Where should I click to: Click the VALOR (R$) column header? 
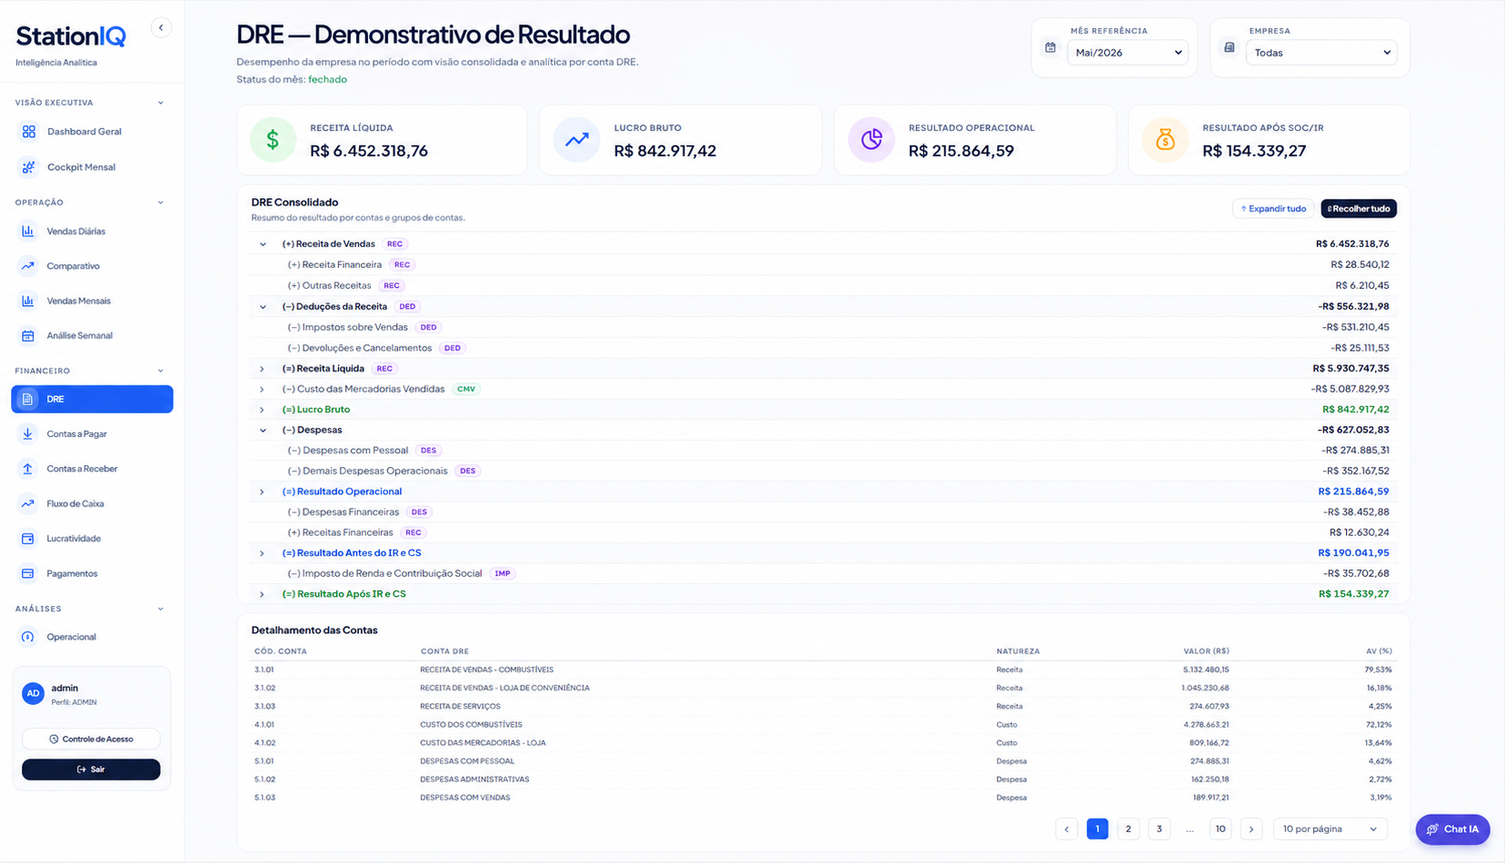coord(1206,651)
